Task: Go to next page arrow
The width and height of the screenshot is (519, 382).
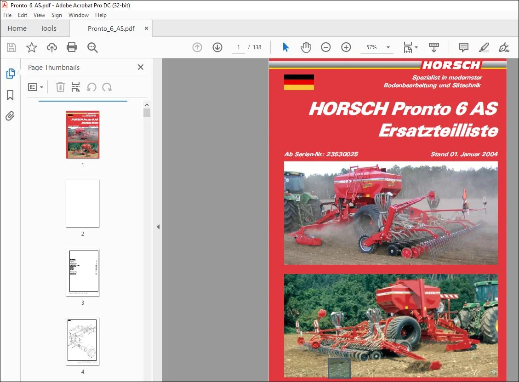Action: point(217,47)
